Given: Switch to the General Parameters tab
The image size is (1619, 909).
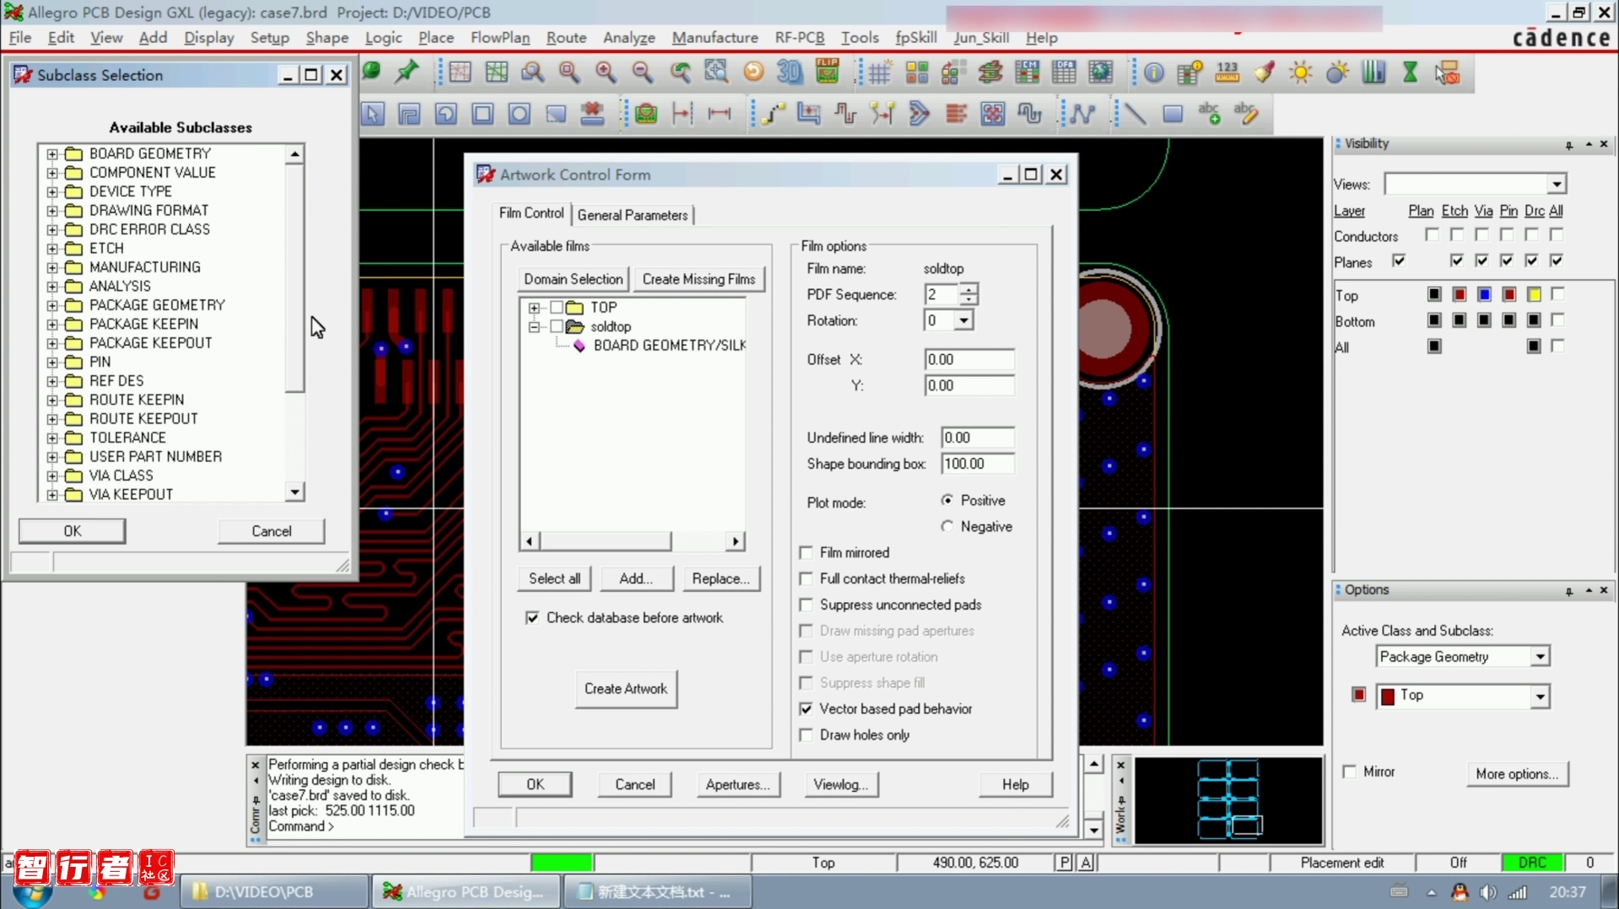Looking at the screenshot, I should (x=632, y=215).
